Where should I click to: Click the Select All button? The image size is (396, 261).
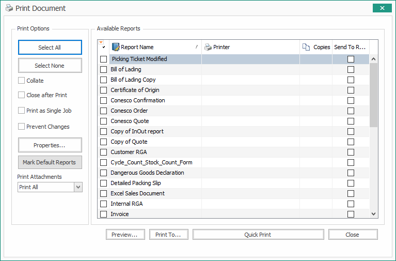click(x=50, y=48)
